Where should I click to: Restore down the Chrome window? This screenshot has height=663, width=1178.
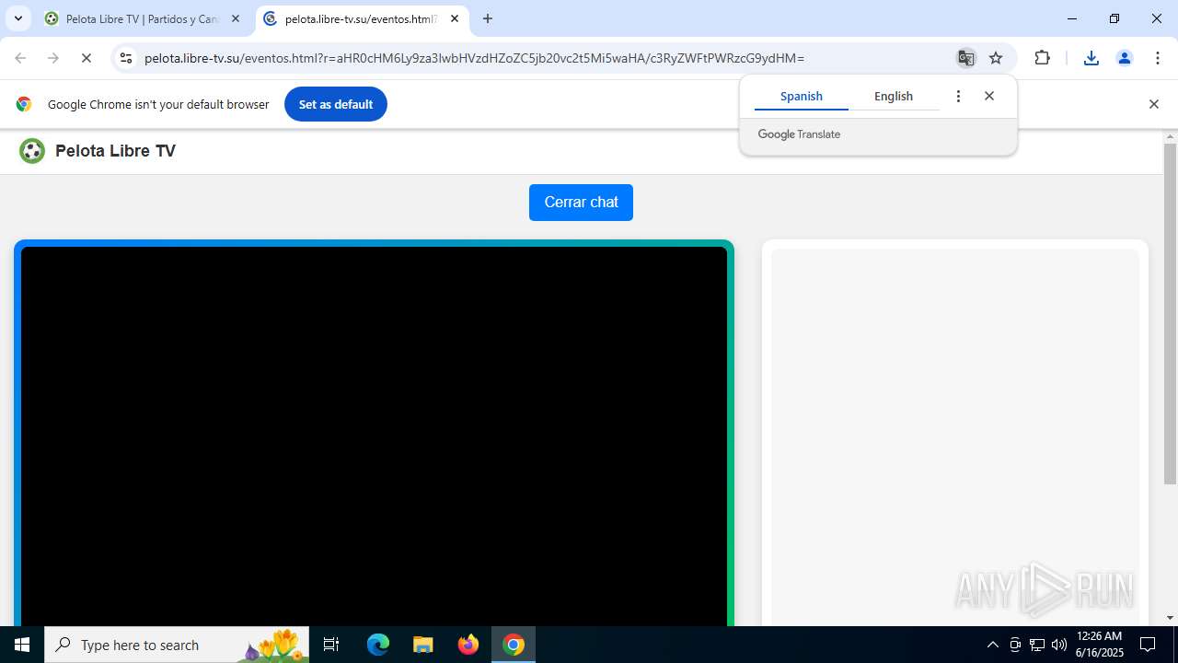click(x=1114, y=18)
